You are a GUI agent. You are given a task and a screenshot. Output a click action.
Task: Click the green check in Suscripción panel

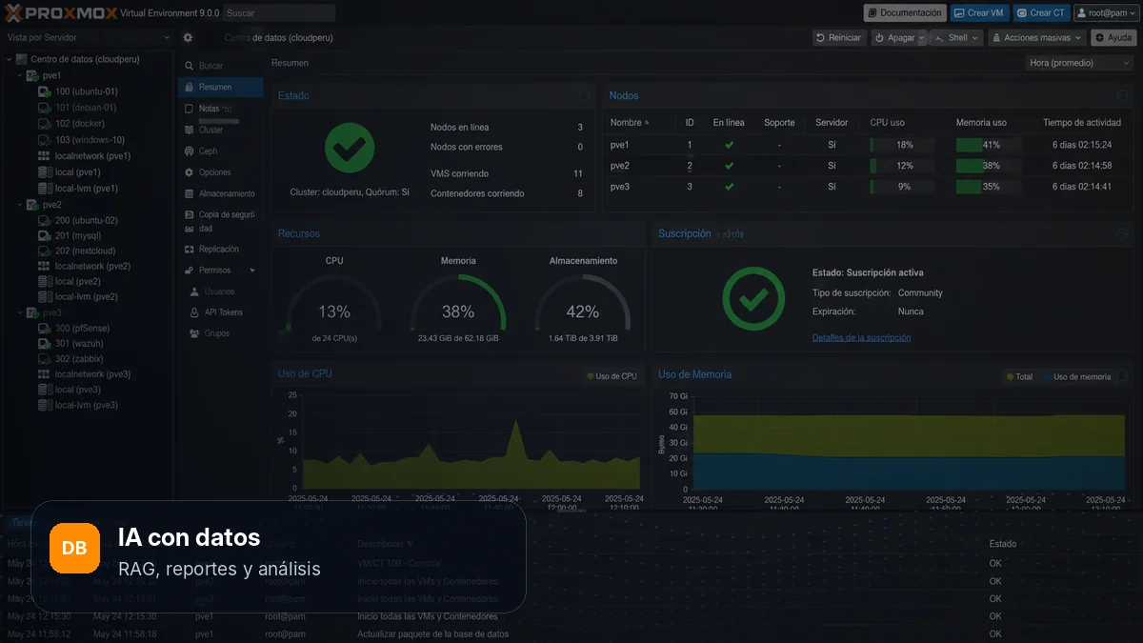[x=753, y=298]
